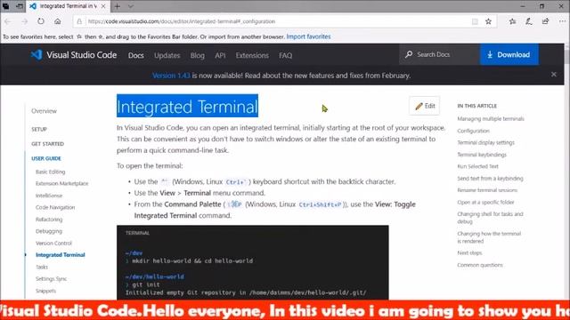Jump to Open at a specific folder

(x=485, y=202)
